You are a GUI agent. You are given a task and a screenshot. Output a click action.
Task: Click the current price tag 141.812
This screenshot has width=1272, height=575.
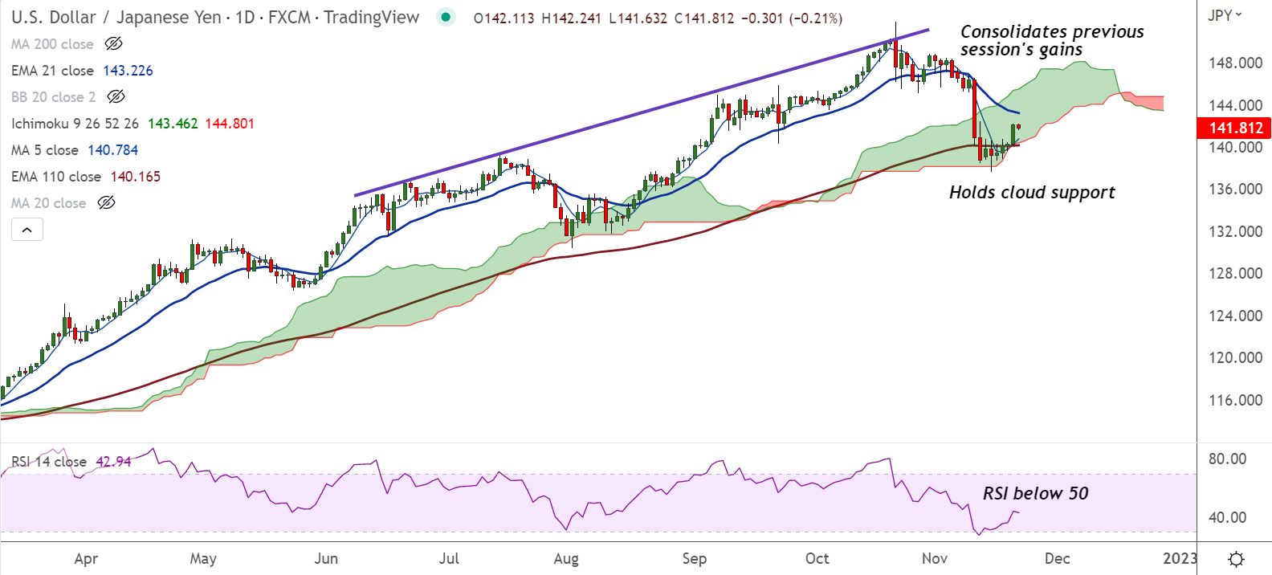click(x=1234, y=128)
